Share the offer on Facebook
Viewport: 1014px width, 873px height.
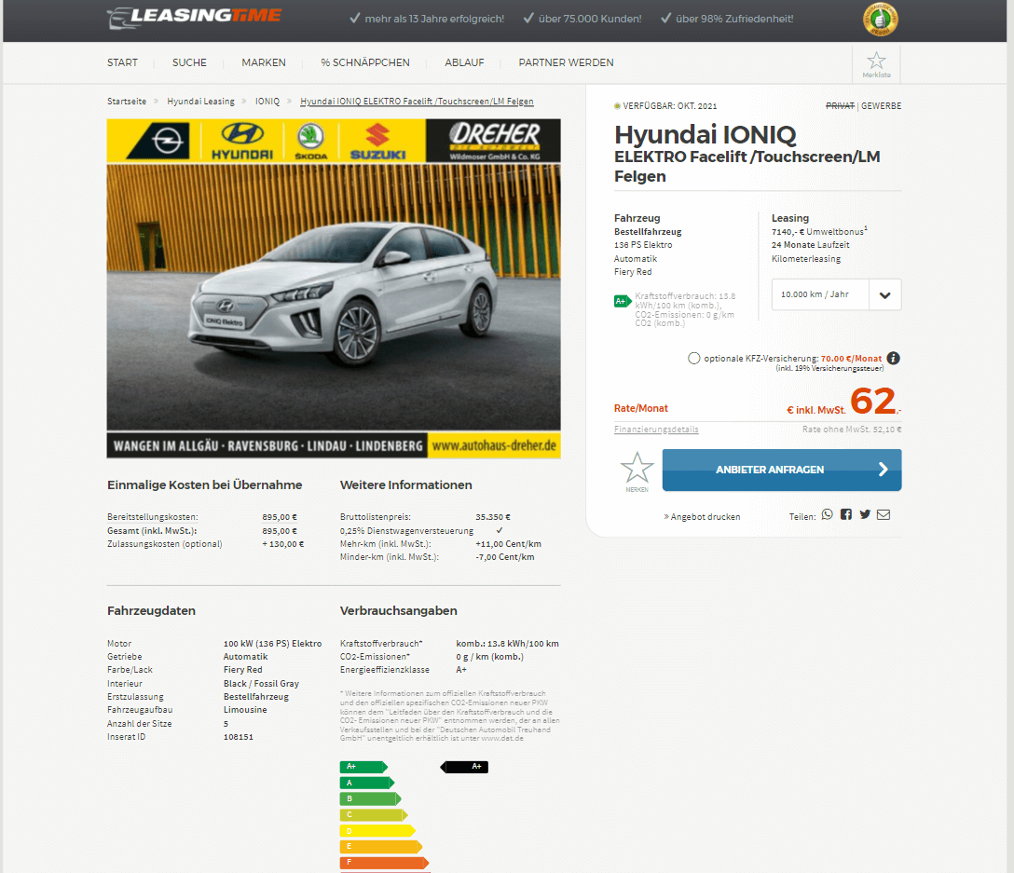click(x=846, y=514)
